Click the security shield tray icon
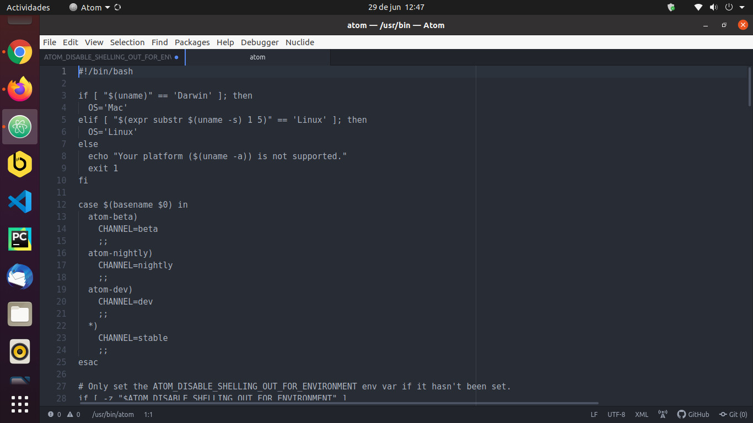The image size is (753, 423). [x=671, y=7]
